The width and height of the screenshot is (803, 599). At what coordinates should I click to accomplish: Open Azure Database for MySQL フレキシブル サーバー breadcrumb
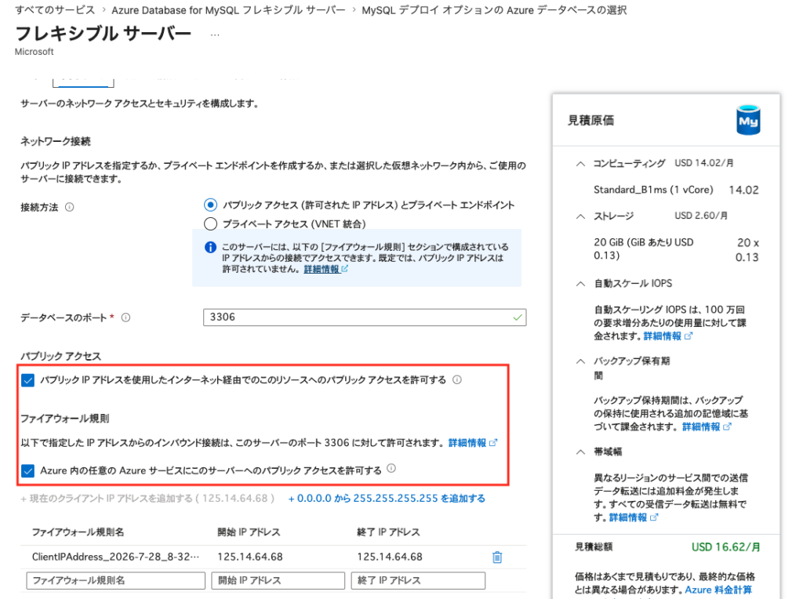click(228, 9)
